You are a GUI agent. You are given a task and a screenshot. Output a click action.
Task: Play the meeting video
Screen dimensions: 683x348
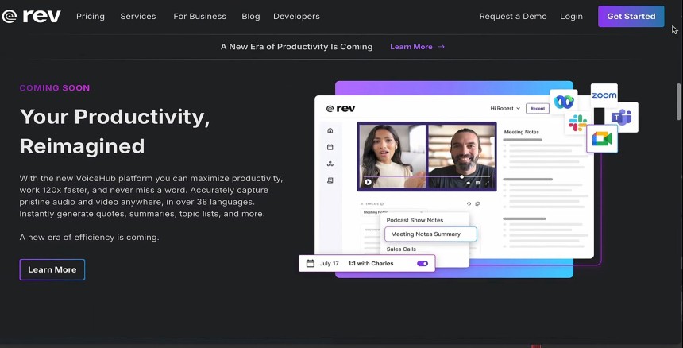368,182
